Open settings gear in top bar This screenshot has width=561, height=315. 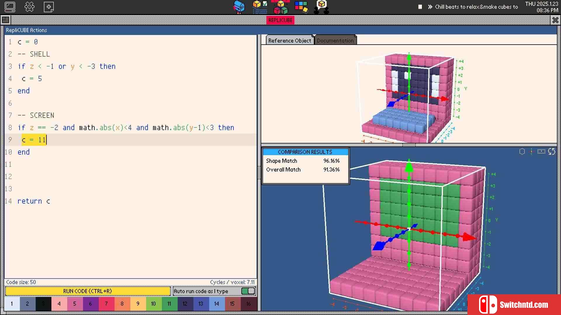(29, 7)
